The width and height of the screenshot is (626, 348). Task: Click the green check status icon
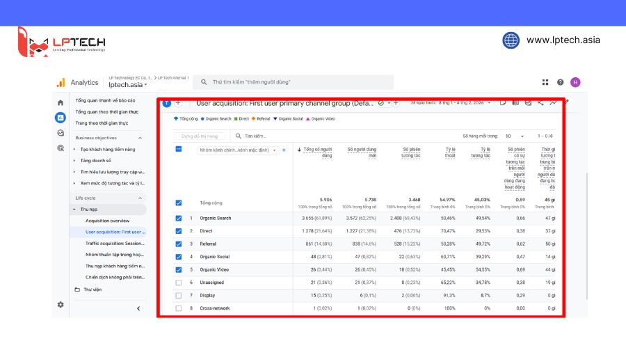[x=381, y=103]
